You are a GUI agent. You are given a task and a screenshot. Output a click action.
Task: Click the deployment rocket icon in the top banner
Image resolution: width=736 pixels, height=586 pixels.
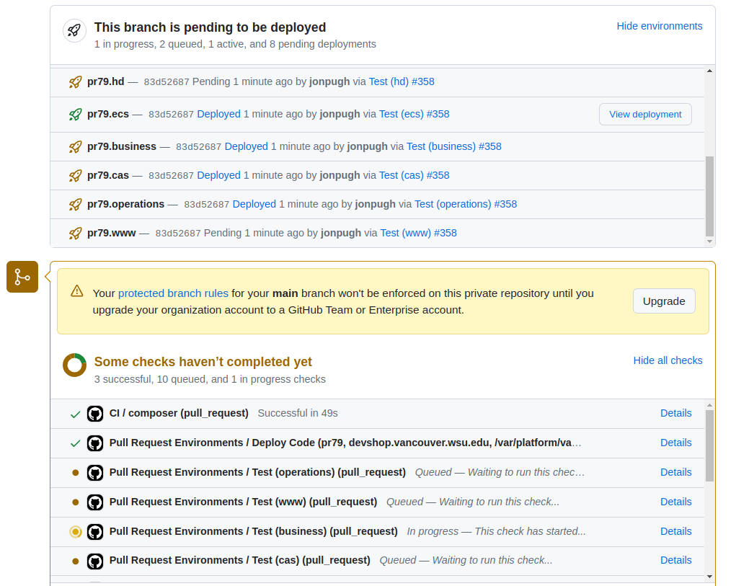point(74,30)
